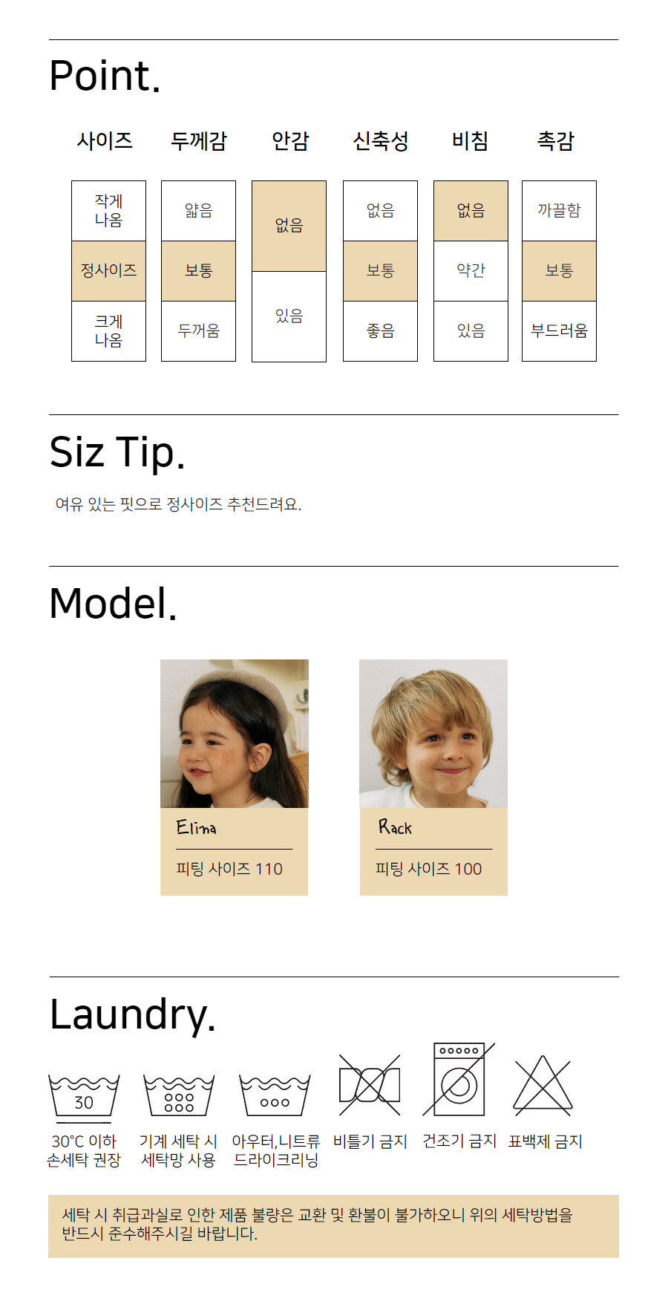This screenshot has width=668, height=1307.
Task: Select the 작게 나옴 size cell
Action: pos(108,211)
